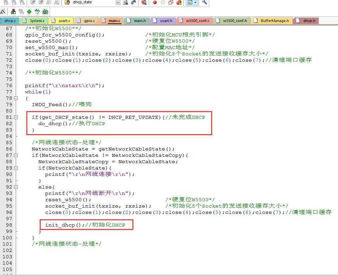Viewport: 338px width, 276px height.
Task: Insert breakpoint with solid red dot icon
Action: [x=155, y=2]
